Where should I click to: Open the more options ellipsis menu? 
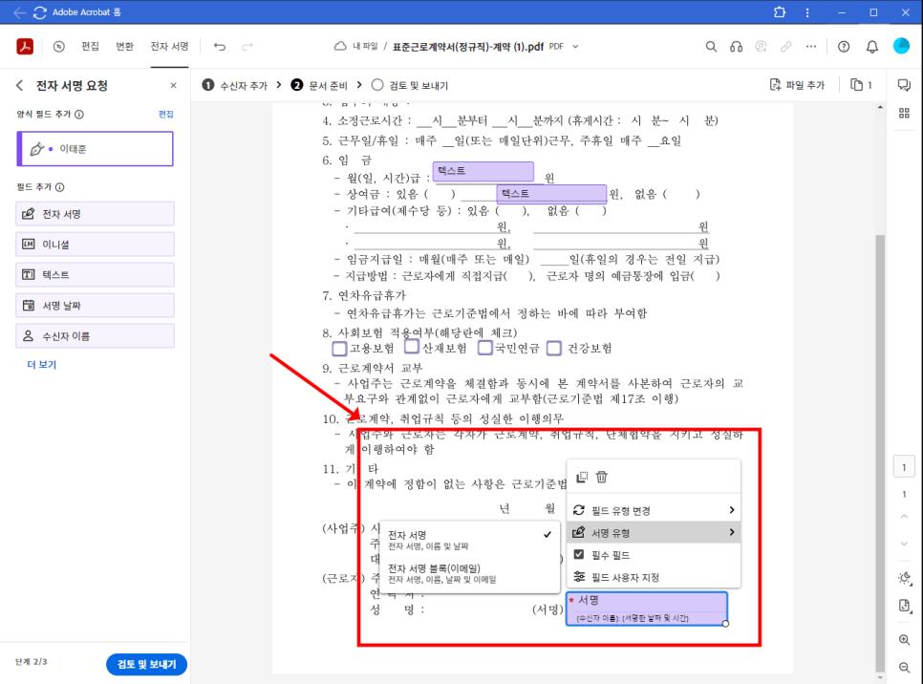coord(811,47)
